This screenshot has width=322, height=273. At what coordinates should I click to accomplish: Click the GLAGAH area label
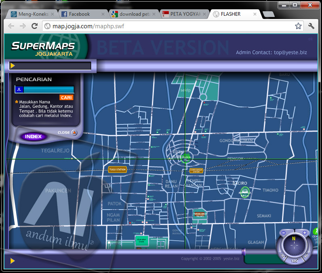pyautogui.click(x=256, y=242)
